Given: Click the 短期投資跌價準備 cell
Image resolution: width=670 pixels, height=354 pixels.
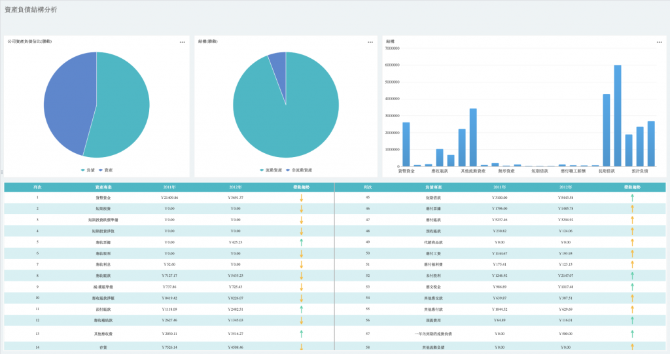Looking at the screenshot, I should 103,220.
